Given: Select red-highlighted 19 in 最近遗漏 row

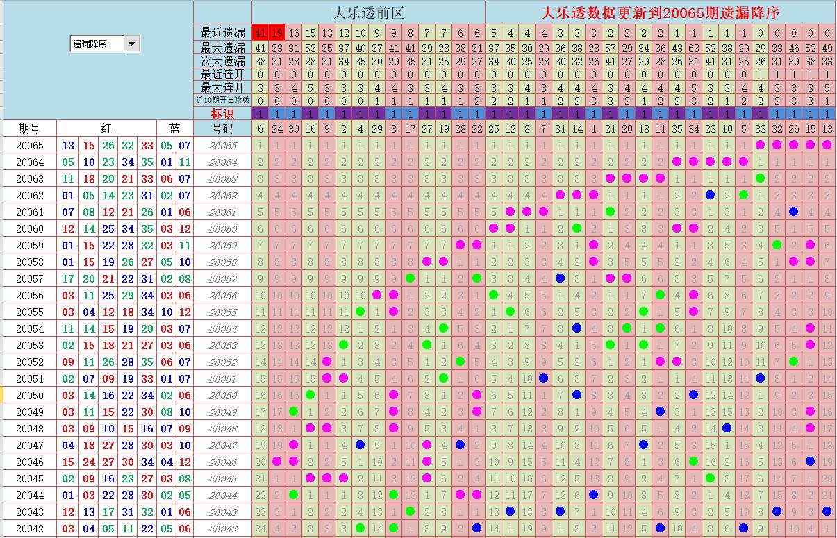Looking at the screenshot, I should (277, 33).
